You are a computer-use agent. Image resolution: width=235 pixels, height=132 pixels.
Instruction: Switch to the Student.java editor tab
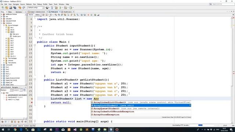[68, 12]
